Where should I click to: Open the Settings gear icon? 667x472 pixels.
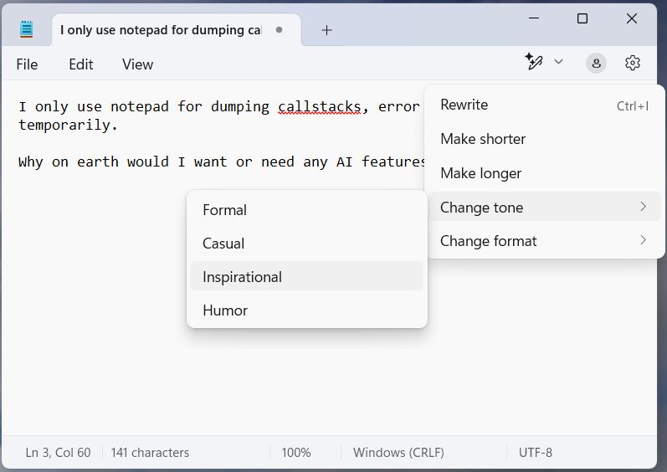click(632, 63)
